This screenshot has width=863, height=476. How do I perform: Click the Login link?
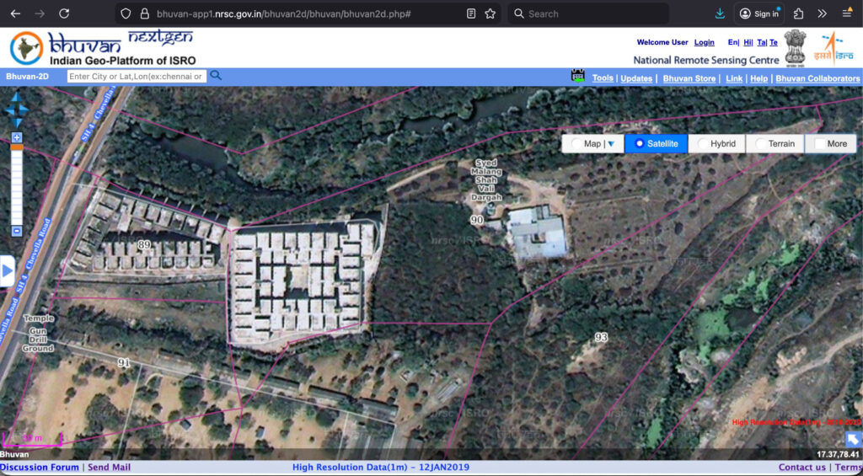pos(704,42)
